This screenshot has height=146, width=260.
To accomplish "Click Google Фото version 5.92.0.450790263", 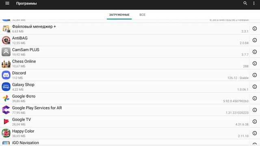I will (236, 101).
